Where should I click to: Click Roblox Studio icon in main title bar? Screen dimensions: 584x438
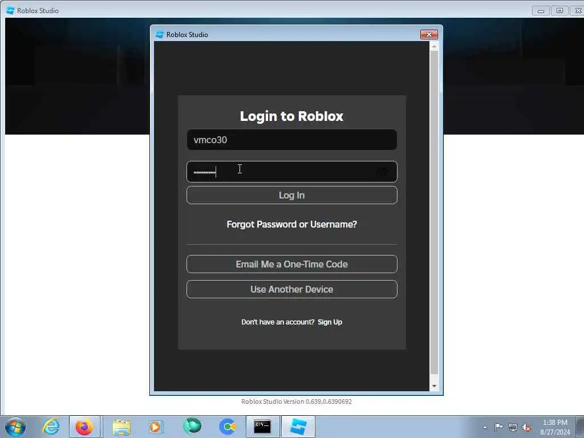click(x=10, y=10)
